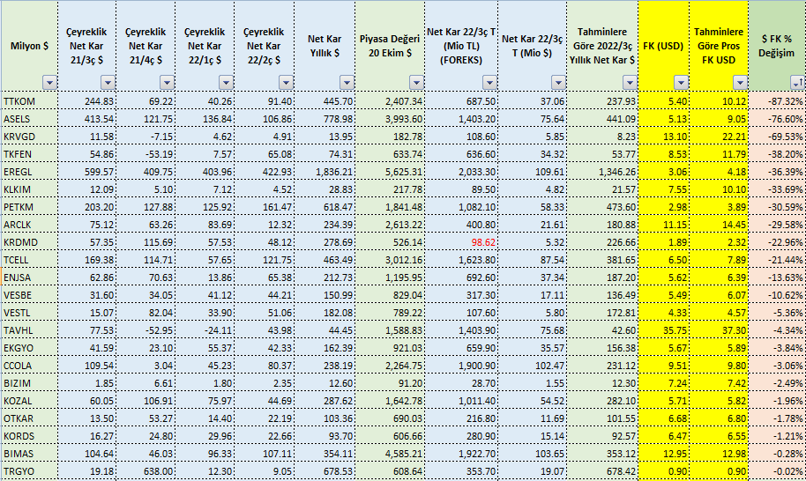The width and height of the screenshot is (806, 481).
Task: Click CCOLA's 102.47 Mio $ cell
Action: pos(533,366)
